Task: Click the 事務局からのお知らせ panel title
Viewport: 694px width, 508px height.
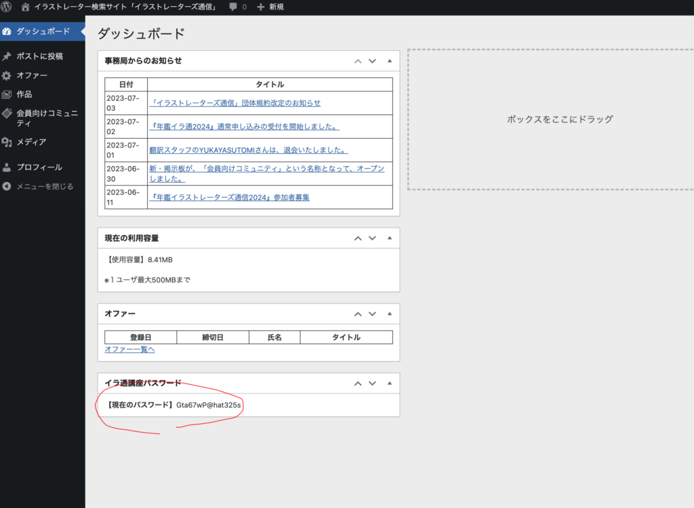Action: 143,61
